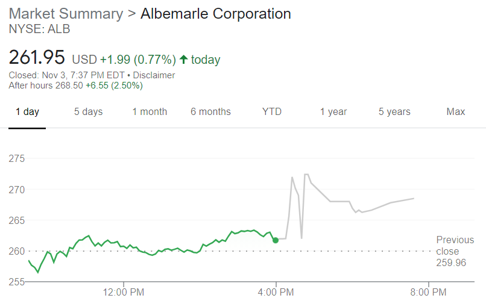Open the Disclaimer link
Viewport: 486px width, 304px height.
154,75
